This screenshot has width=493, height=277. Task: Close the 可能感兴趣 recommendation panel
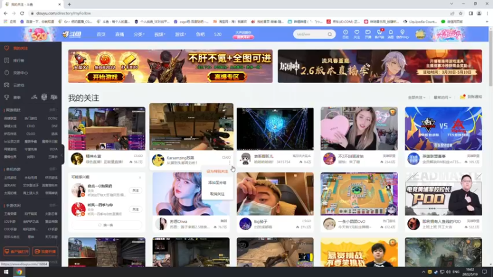click(x=140, y=177)
